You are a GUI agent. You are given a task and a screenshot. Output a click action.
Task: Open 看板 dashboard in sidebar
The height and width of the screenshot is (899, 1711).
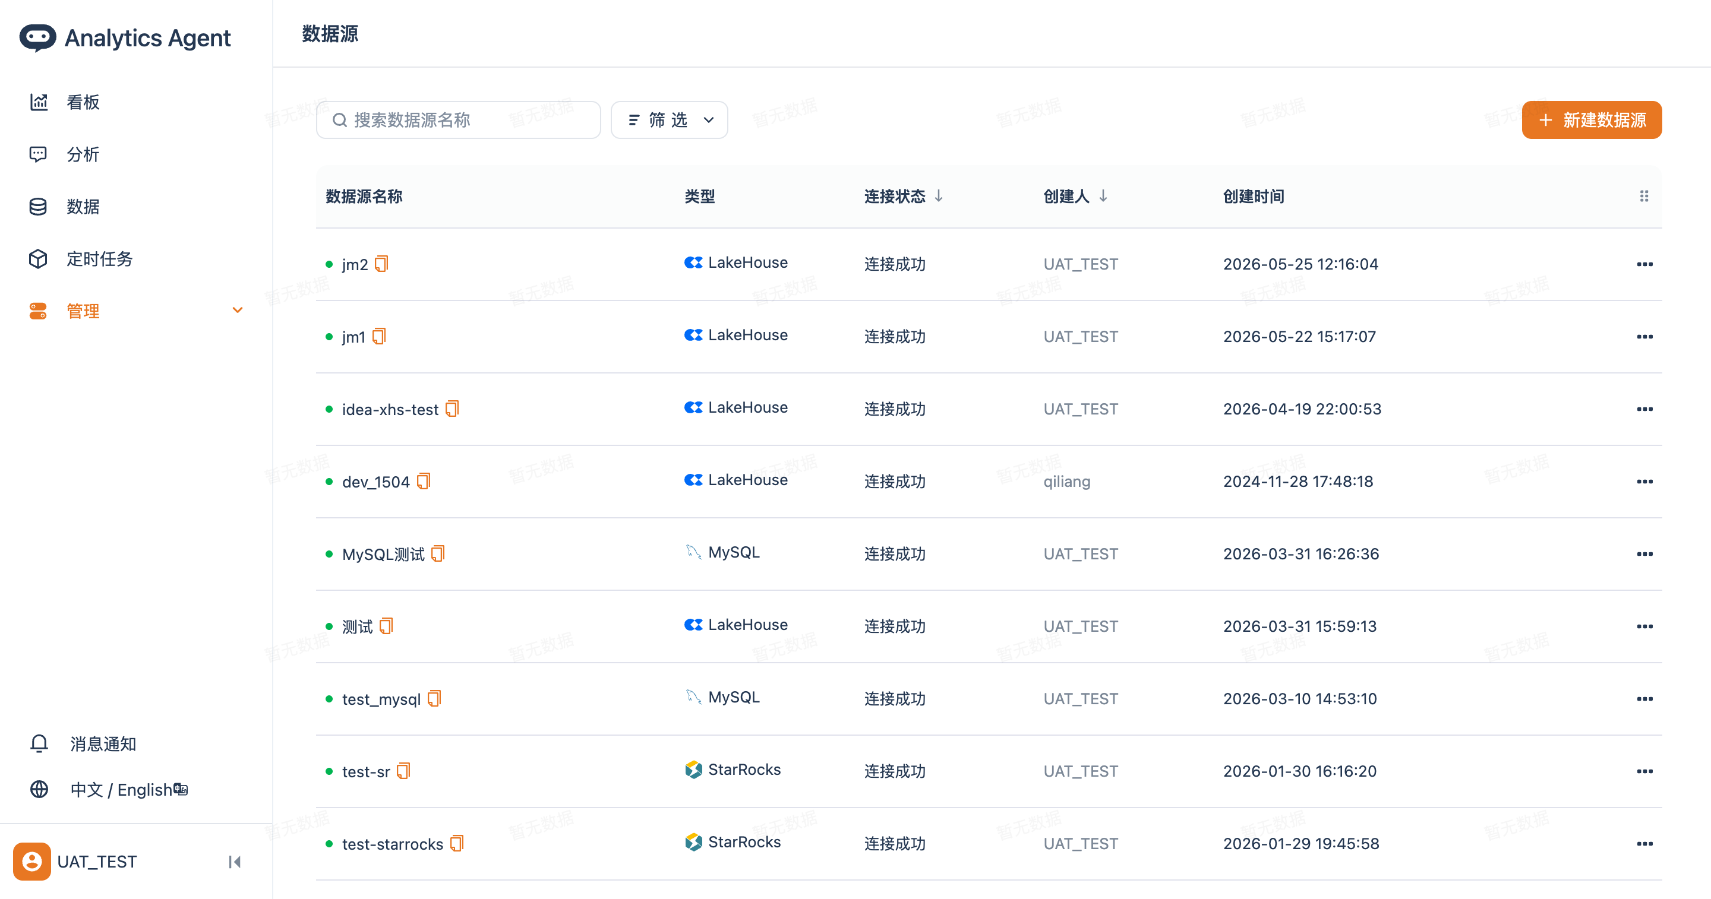[x=83, y=102]
